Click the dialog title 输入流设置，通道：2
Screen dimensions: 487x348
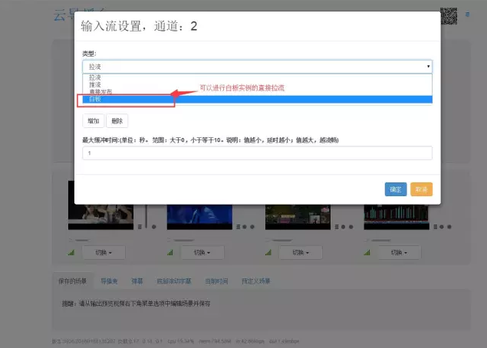139,26
